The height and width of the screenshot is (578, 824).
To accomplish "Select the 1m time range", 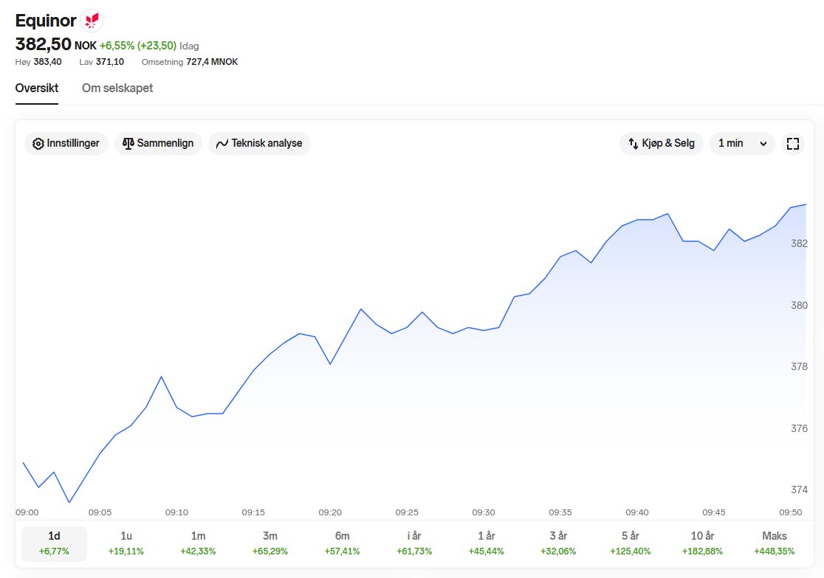I will [x=198, y=543].
